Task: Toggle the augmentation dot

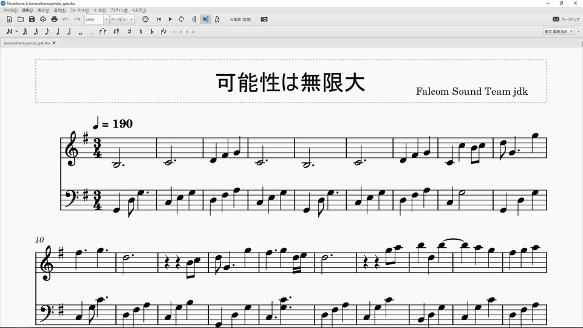Action: click(x=92, y=33)
